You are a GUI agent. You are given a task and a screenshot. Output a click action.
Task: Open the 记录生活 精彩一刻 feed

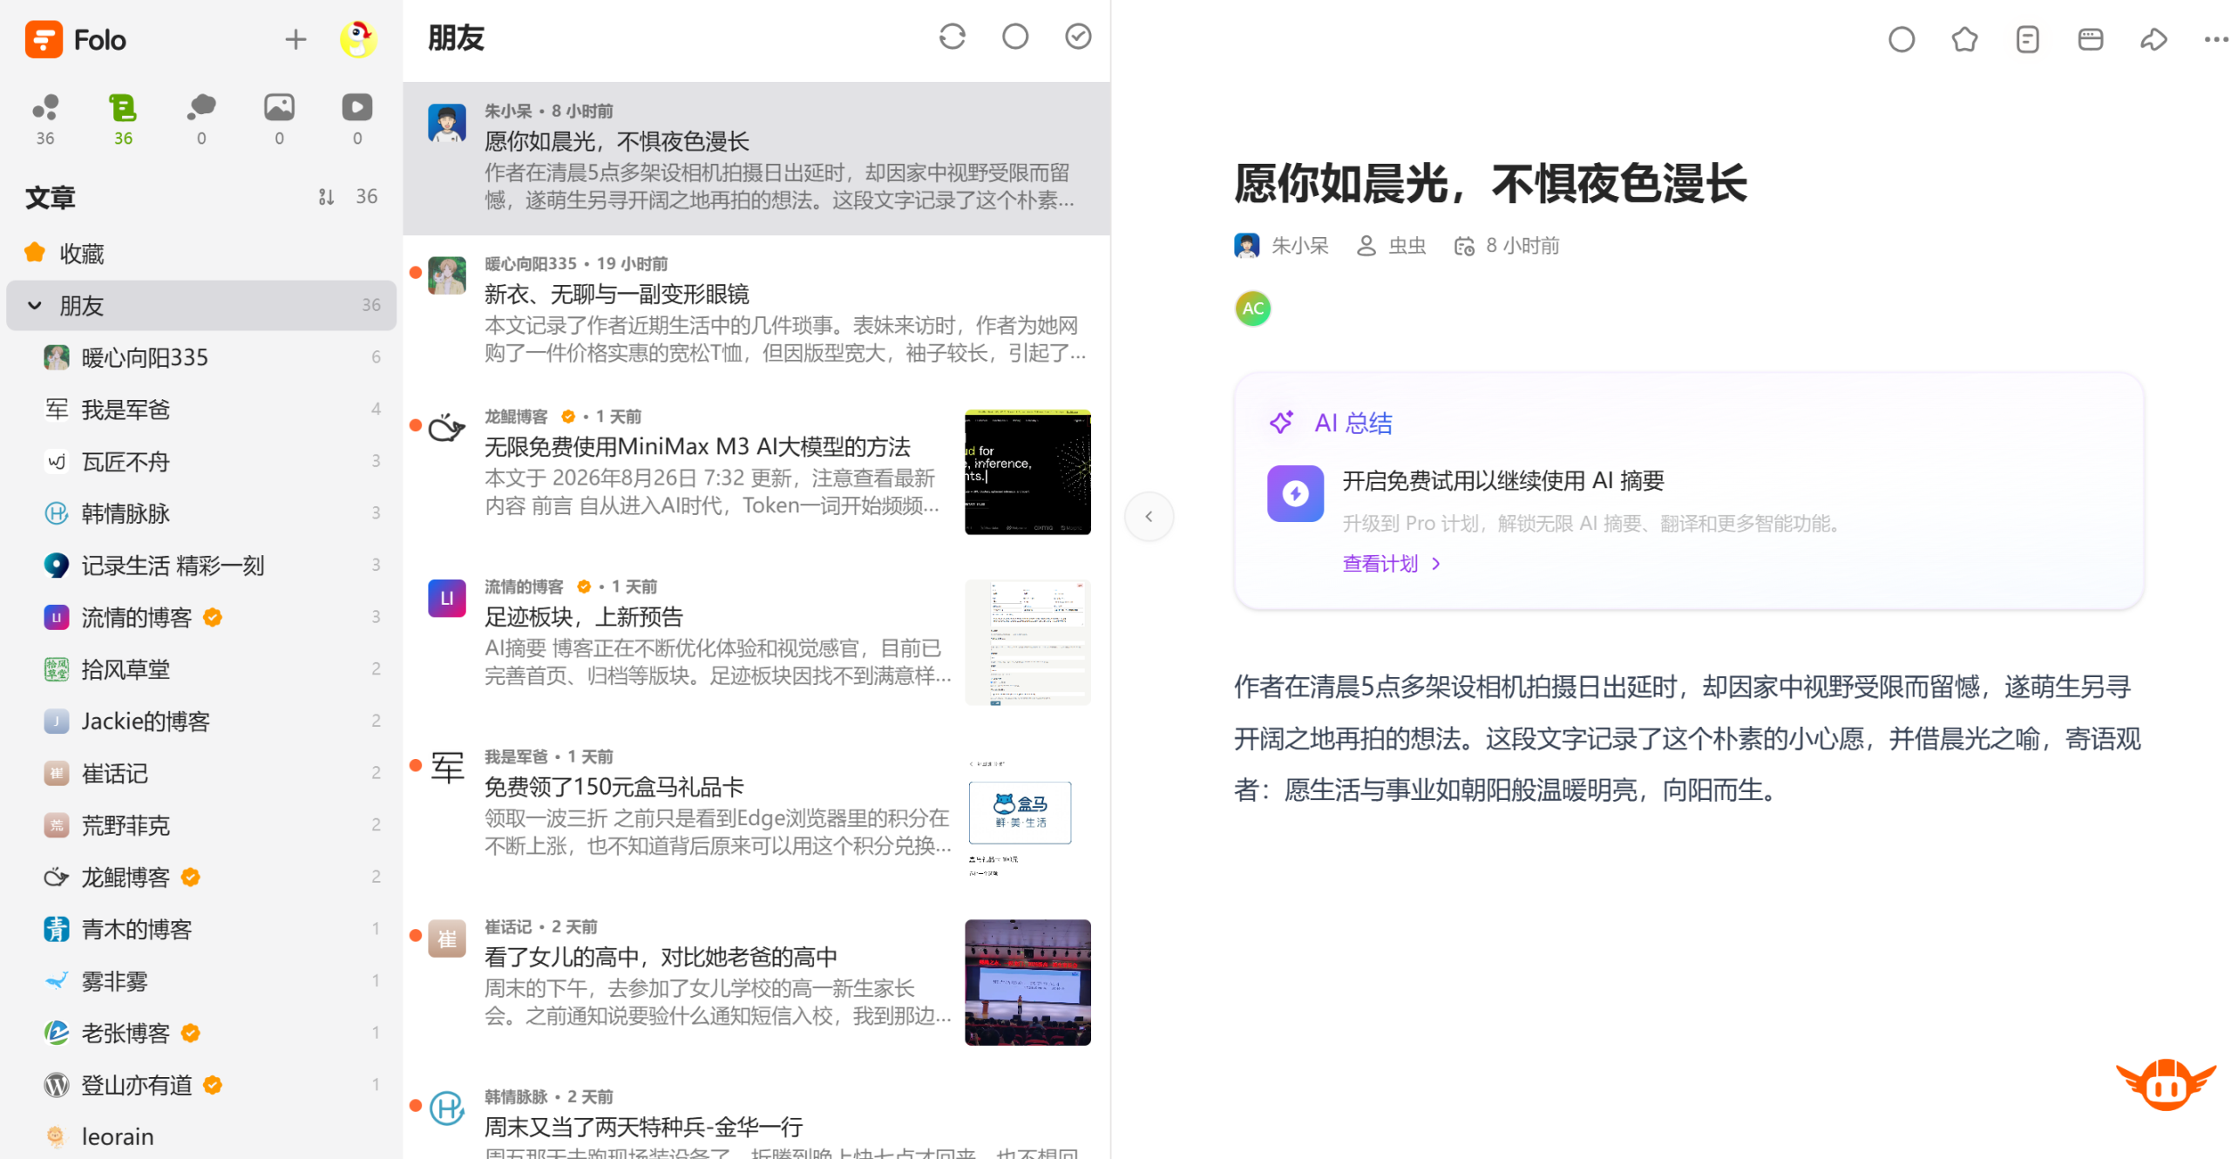point(200,565)
